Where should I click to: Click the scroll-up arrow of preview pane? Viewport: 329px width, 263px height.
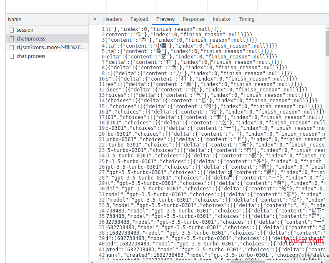327,28
